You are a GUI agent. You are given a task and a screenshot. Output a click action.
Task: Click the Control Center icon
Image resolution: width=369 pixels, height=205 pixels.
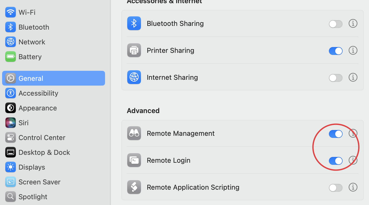(11, 138)
